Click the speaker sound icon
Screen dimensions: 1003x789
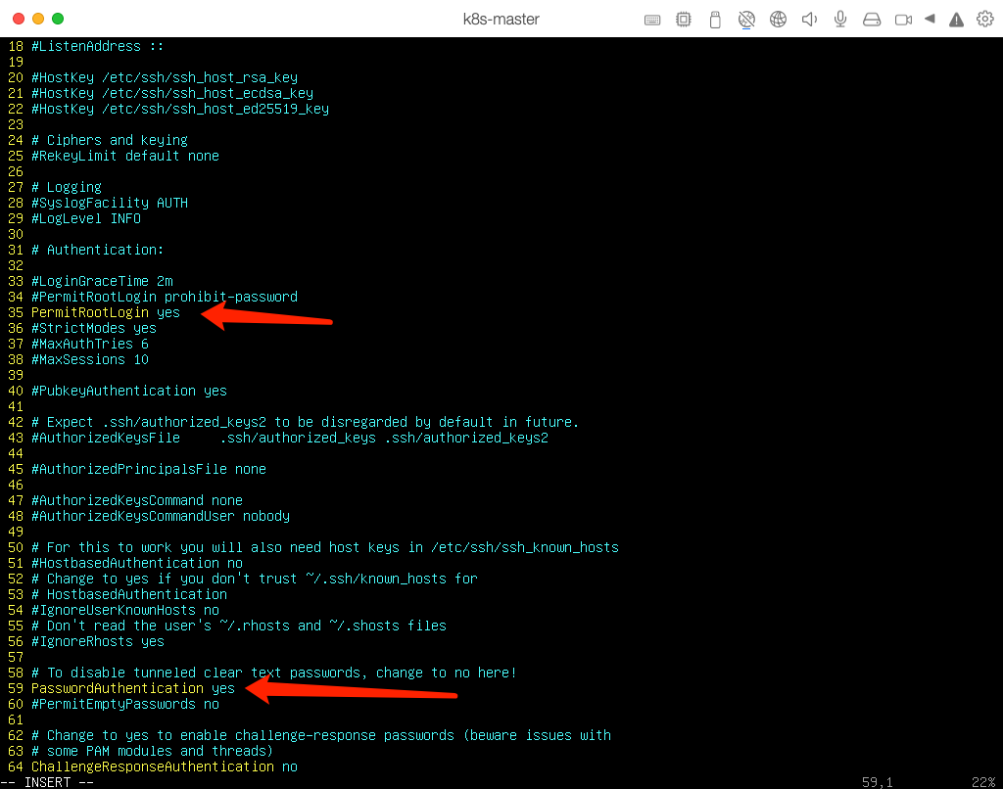[809, 20]
